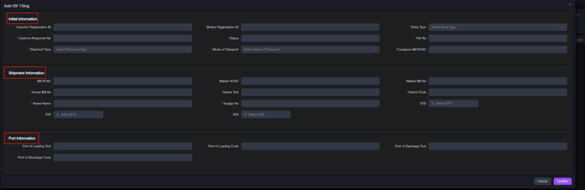Focus the Consignee Bill SCAC field
Image resolution: width=585 pixels, height=190 pixels.
coord(498,49)
